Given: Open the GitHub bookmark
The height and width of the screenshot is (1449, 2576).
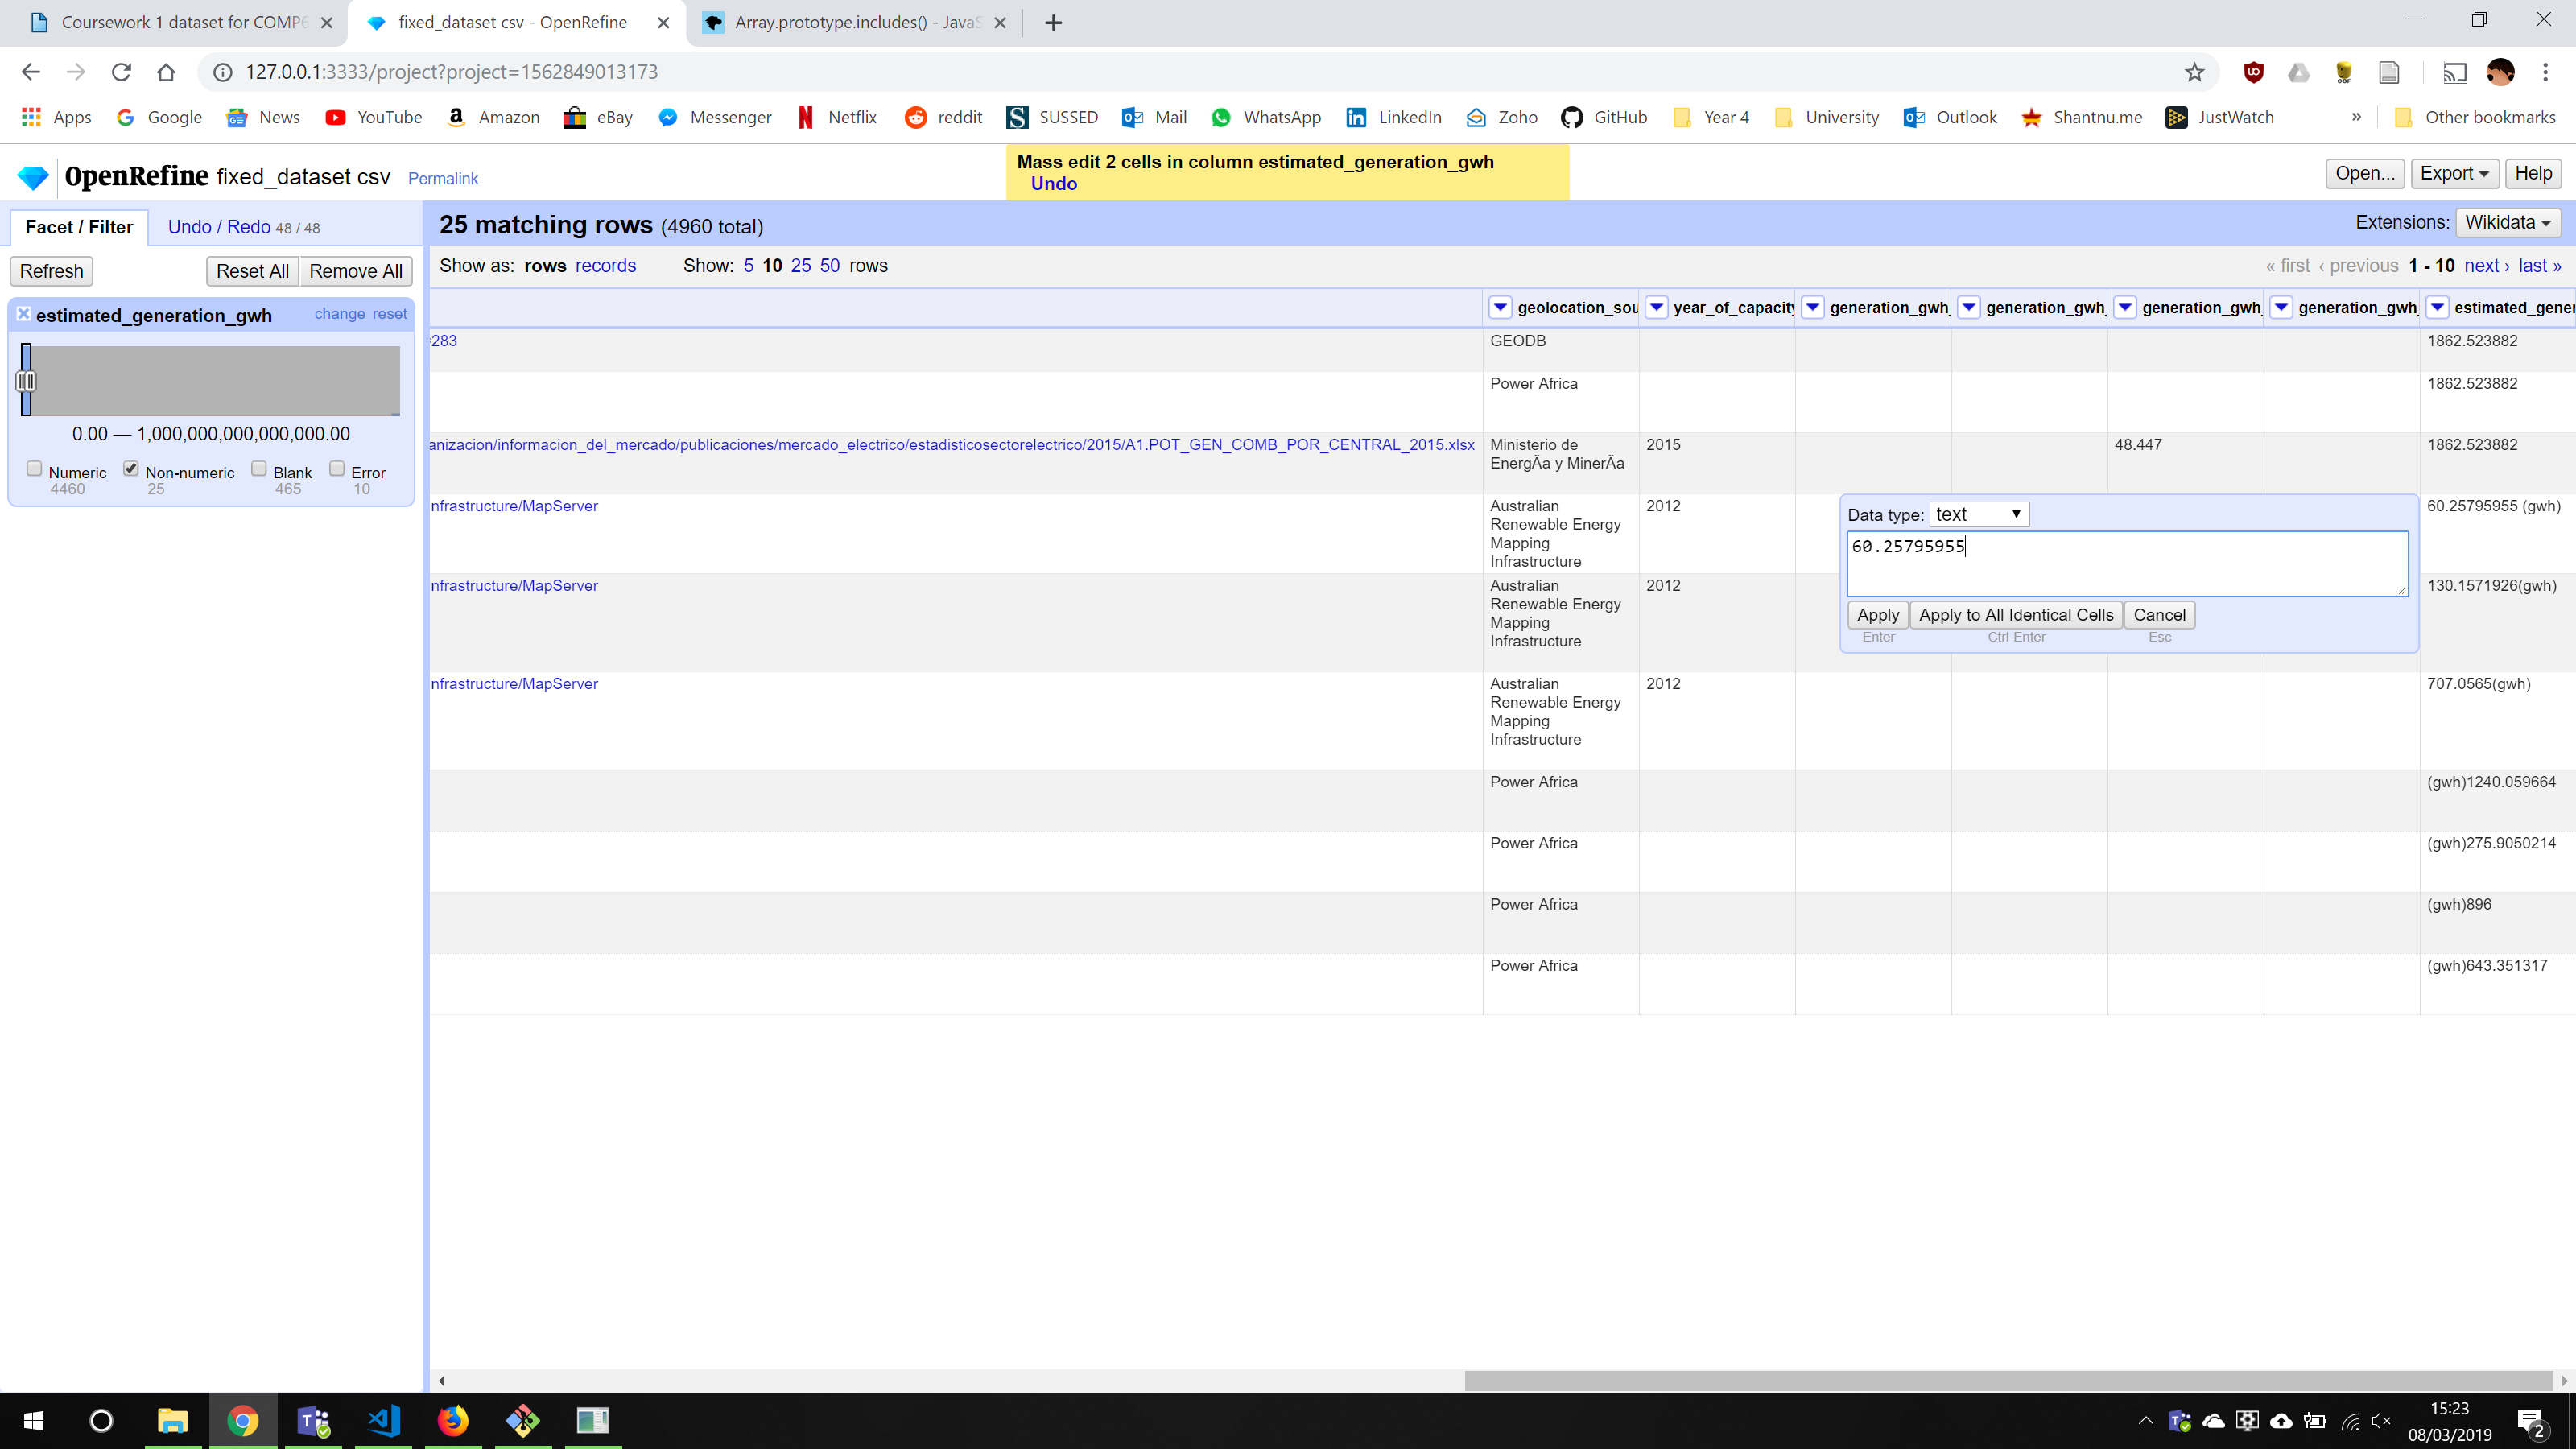Looking at the screenshot, I should [x=1604, y=117].
